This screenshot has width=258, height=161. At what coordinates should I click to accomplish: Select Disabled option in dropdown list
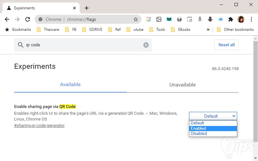(x=213, y=134)
